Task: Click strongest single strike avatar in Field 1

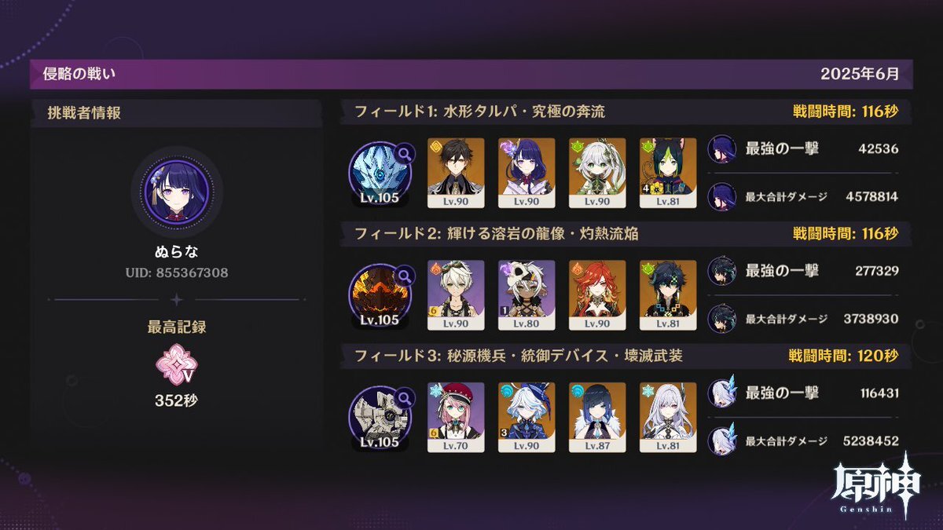Action: click(x=721, y=148)
